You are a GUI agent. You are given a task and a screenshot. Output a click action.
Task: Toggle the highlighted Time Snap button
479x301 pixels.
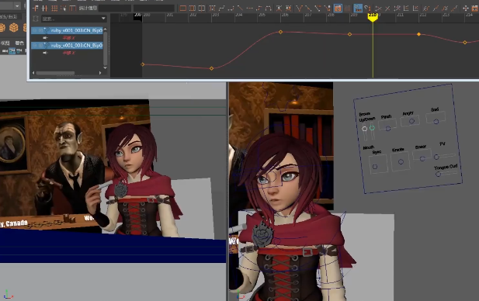point(338,9)
